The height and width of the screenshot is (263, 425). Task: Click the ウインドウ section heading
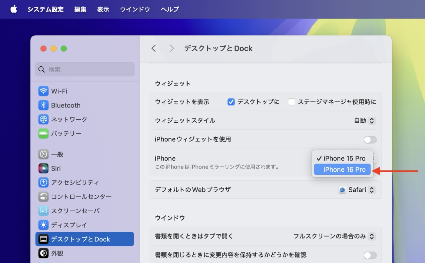[x=170, y=218]
